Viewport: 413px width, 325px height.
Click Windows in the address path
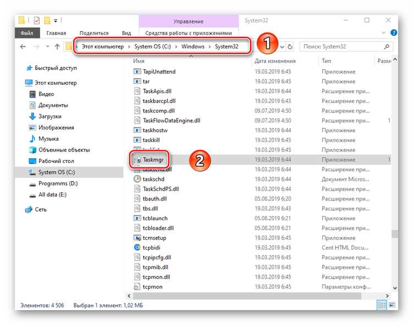(x=193, y=46)
